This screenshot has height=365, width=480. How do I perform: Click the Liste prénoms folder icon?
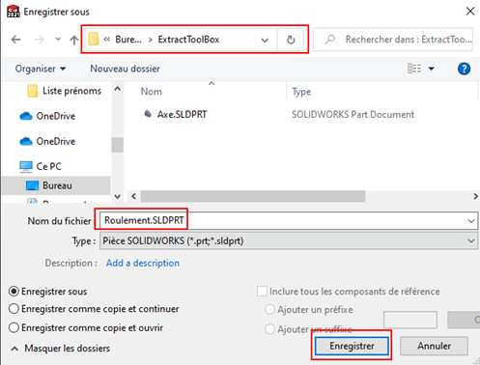(x=33, y=91)
